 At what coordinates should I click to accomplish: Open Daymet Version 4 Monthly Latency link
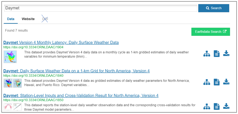click(x=61, y=43)
